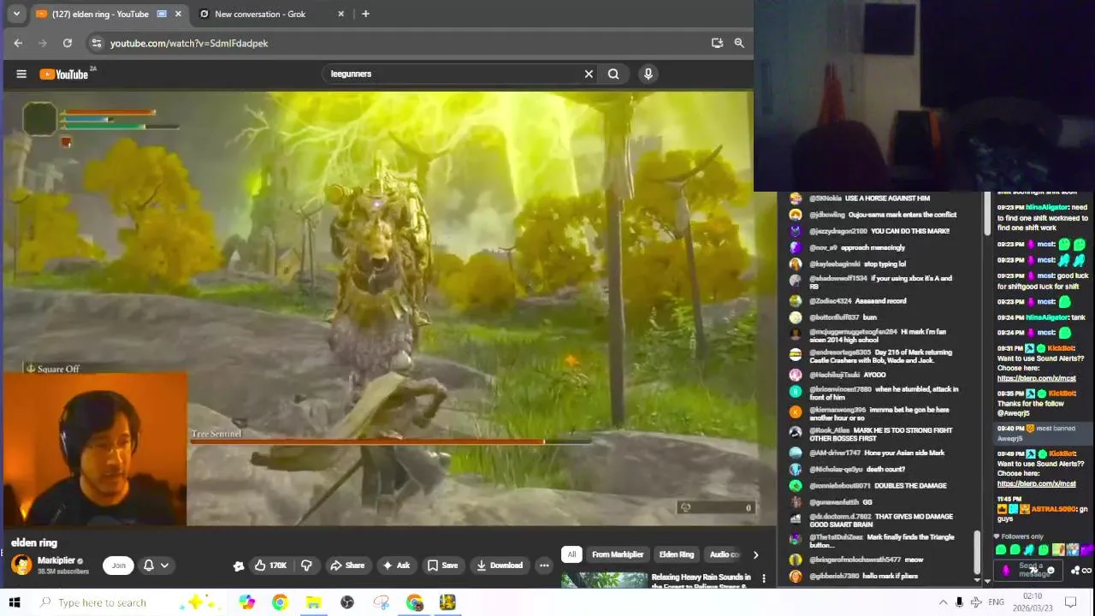The width and height of the screenshot is (1095, 616).
Task: Go to YouTube home via logo
Action: (x=64, y=74)
